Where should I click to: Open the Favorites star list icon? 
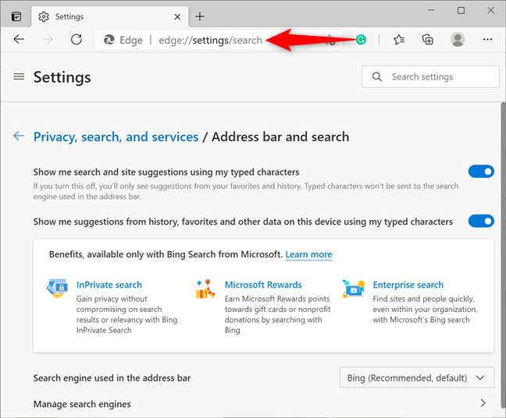(399, 40)
